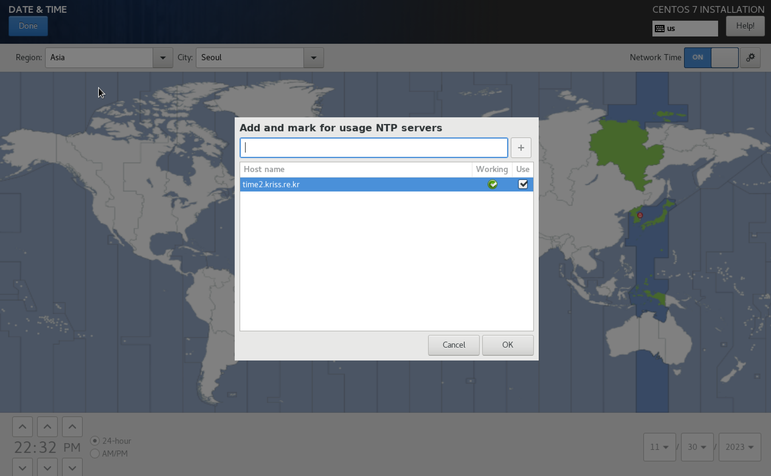Toggle Network Time switch
The height and width of the screenshot is (476, 771).
(x=711, y=58)
